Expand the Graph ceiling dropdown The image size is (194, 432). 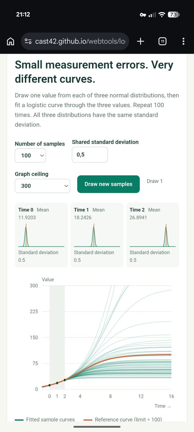click(42, 186)
